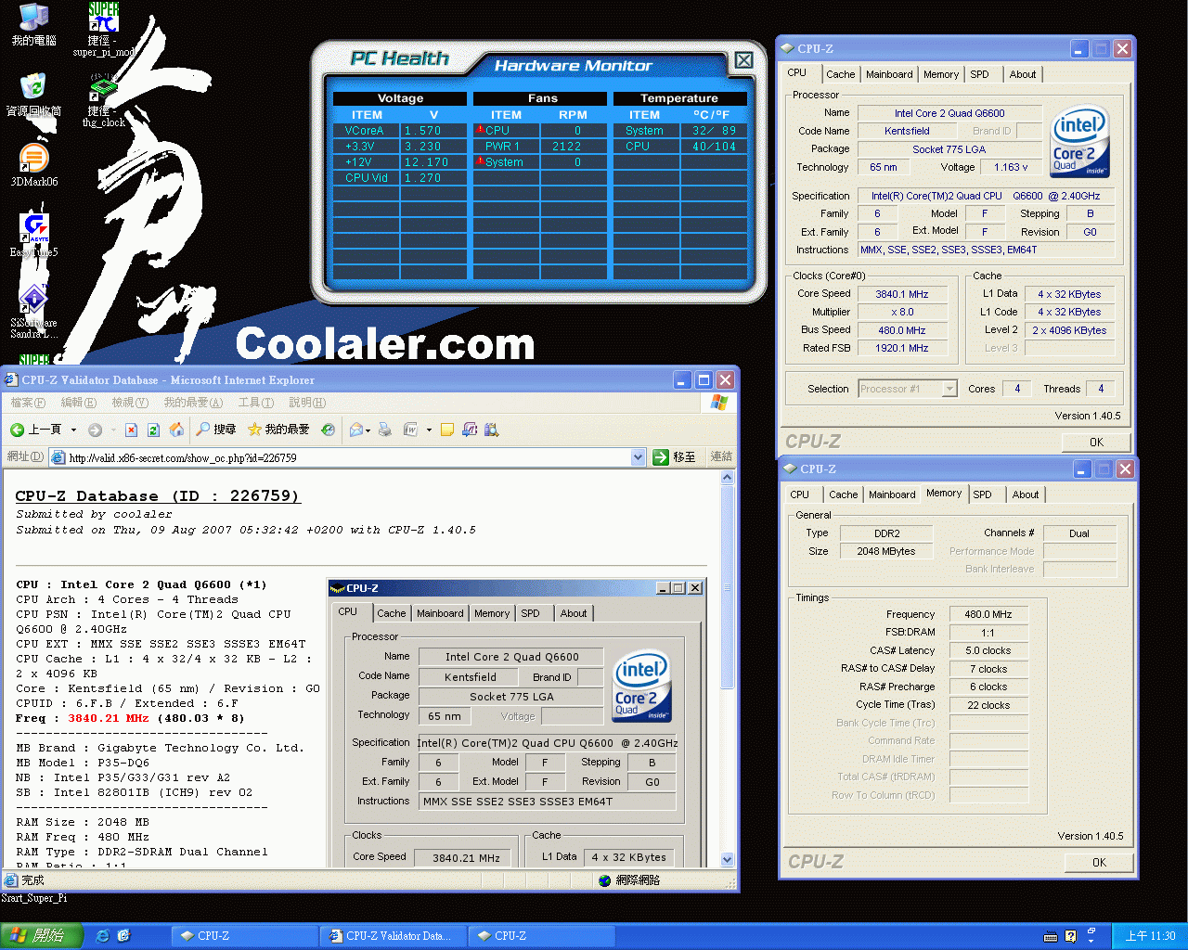The image size is (1188, 950).
Task: Open the address bar URL dropdown
Action: coord(638,456)
